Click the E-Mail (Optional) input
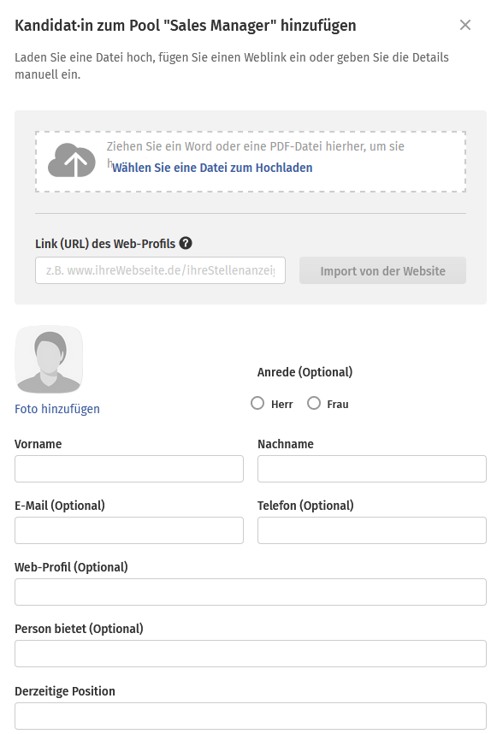This screenshot has width=491, height=734. [129, 530]
